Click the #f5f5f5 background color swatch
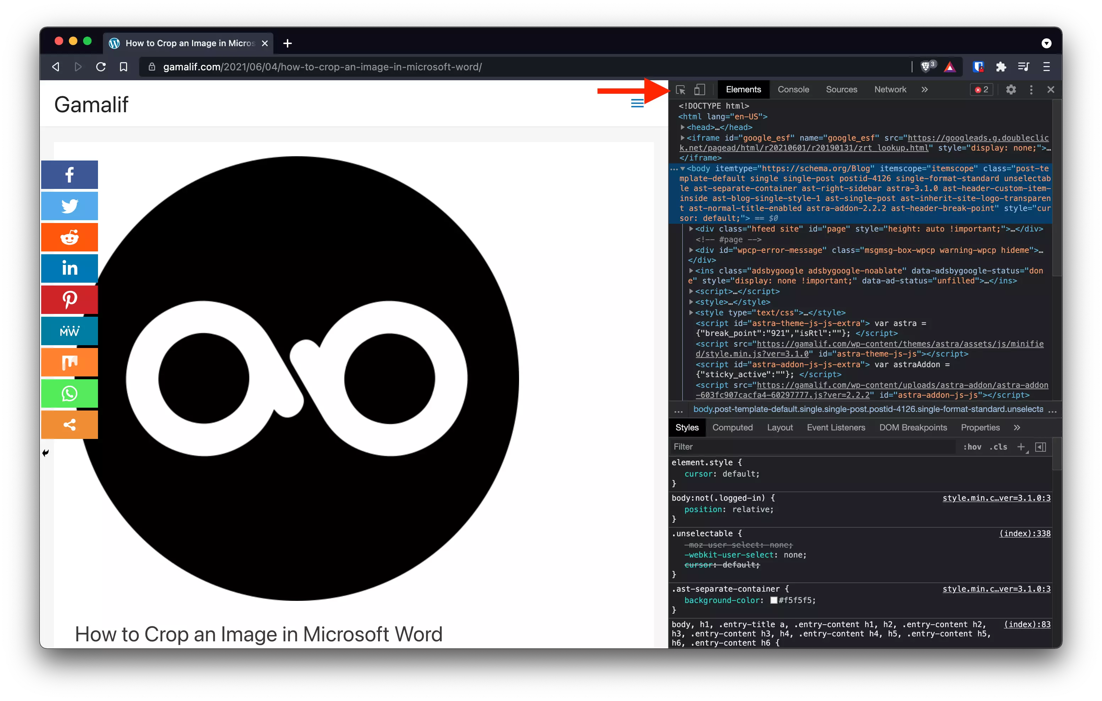This screenshot has height=701, width=1102. (x=774, y=600)
